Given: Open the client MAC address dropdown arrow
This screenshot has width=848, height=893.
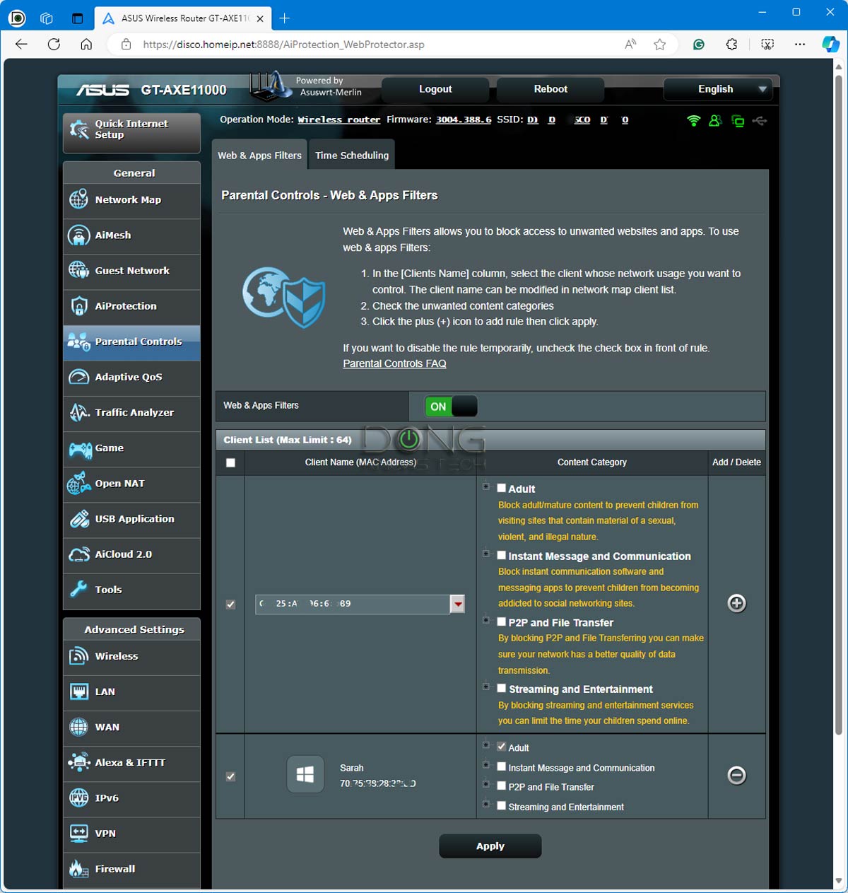Looking at the screenshot, I should click(458, 604).
